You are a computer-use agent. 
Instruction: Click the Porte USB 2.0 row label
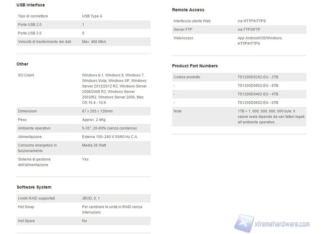click(x=31, y=24)
